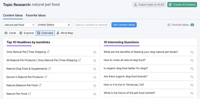Open 'Only Natural Pet | Free Shipping' headline
The width and height of the screenshot is (200, 99).
[x=26, y=52]
